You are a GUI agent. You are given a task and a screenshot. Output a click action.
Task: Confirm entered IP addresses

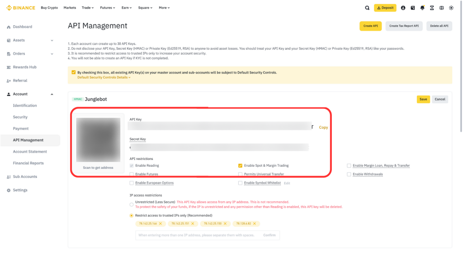pos(269,235)
